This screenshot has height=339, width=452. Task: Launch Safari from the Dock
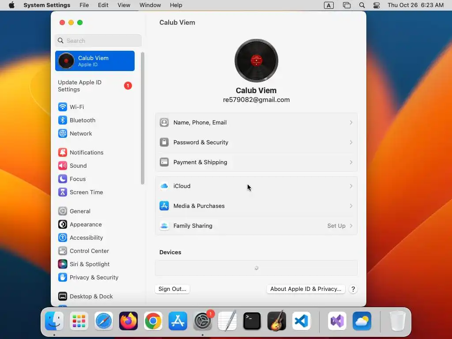pyautogui.click(x=103, y=321)
